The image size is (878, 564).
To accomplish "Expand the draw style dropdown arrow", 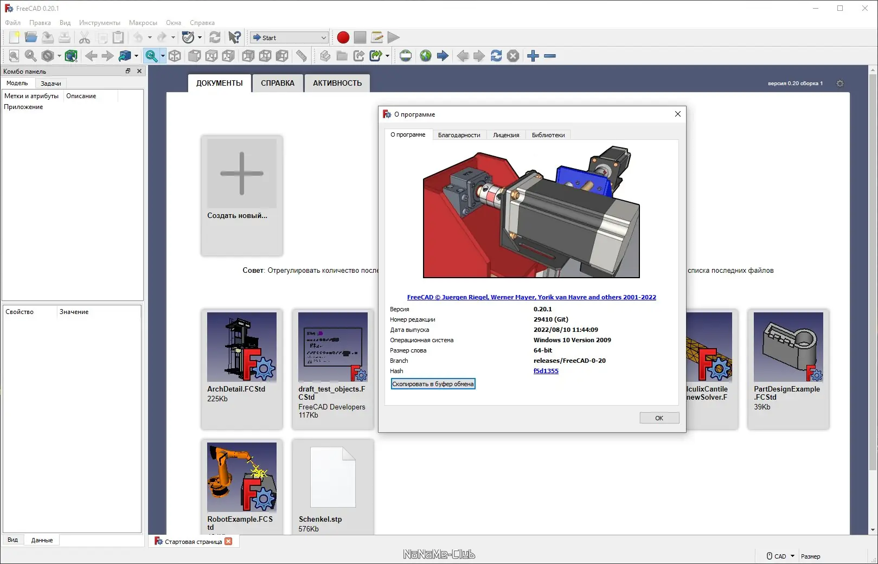I will [59, 56].
